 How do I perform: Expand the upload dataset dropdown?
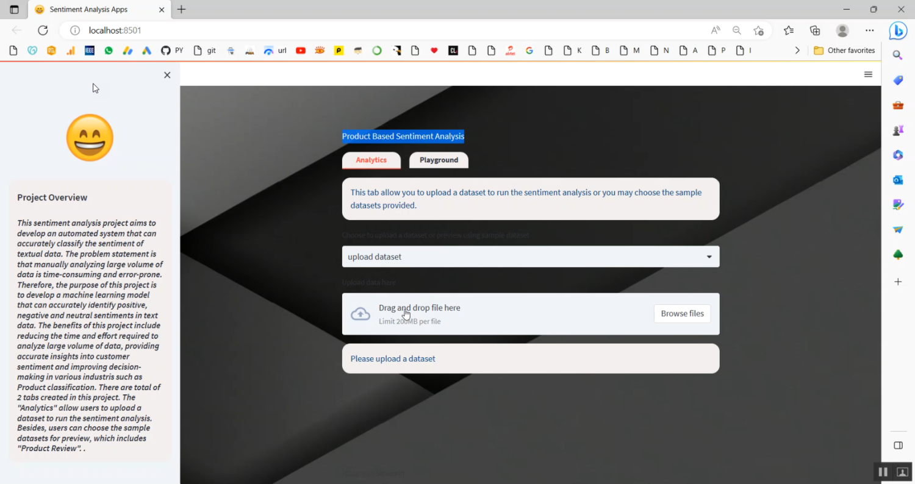point(531,257)
